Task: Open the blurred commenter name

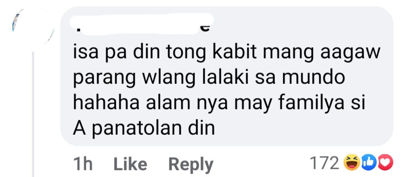Action: (142, 24)
